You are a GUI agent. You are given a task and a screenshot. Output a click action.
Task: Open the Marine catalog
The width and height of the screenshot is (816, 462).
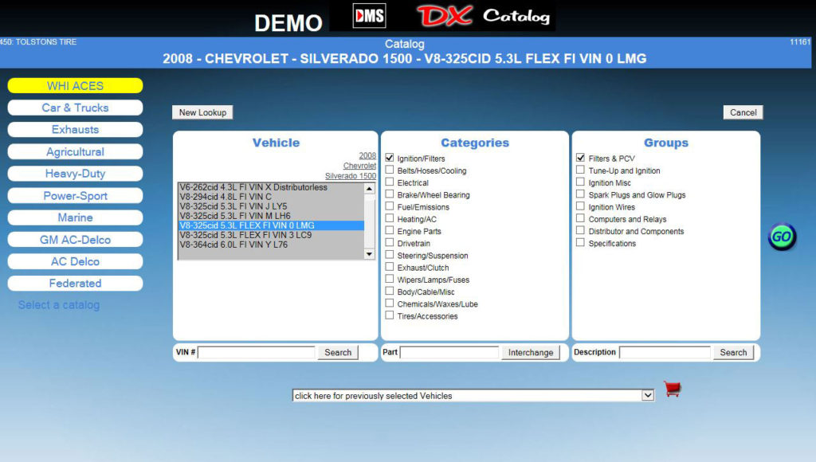(75, 217)
